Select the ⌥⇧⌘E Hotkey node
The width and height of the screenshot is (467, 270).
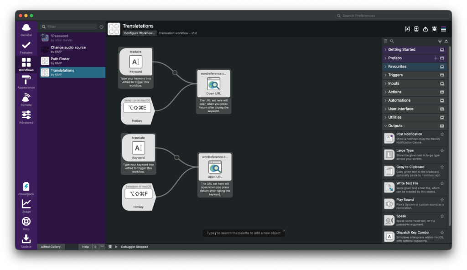(137, 110)
